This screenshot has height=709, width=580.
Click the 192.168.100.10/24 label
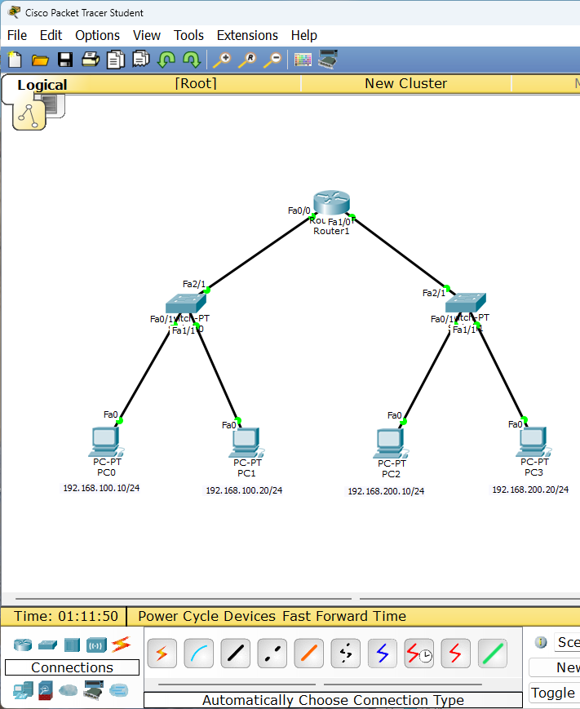101,489
